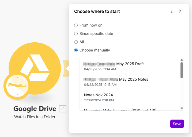Select the "All" radio button
Image resolution: width=192 pixels, height=137 pixels.
pos(76,42)
